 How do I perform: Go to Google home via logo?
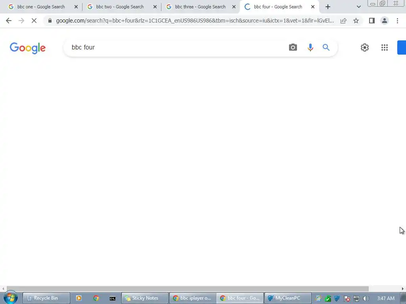point(28,48)
